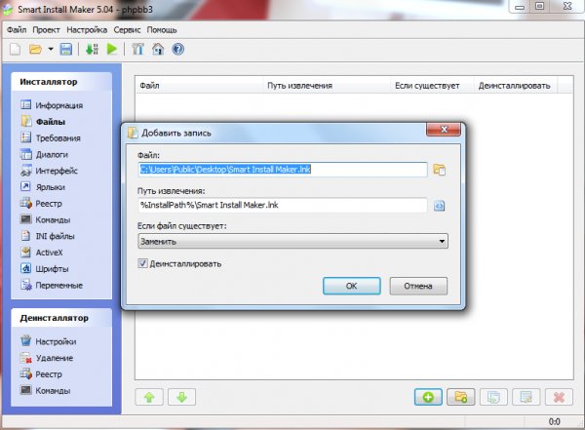Screen dimensions: 585x430
Task: Select Команды in the Инсталлятор panel
Action: 53,220
